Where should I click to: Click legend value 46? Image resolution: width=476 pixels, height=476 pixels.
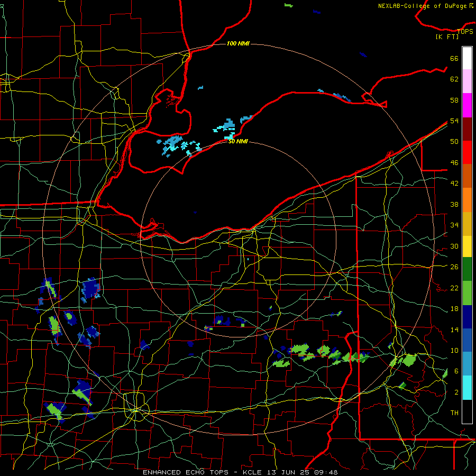454,162
